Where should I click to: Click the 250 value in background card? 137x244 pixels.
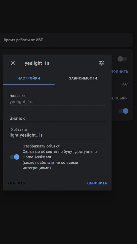125,85
